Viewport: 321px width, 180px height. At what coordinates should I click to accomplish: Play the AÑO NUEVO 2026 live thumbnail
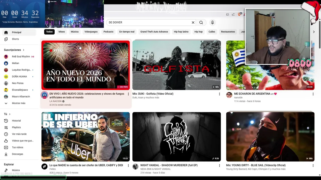point(86,65)
